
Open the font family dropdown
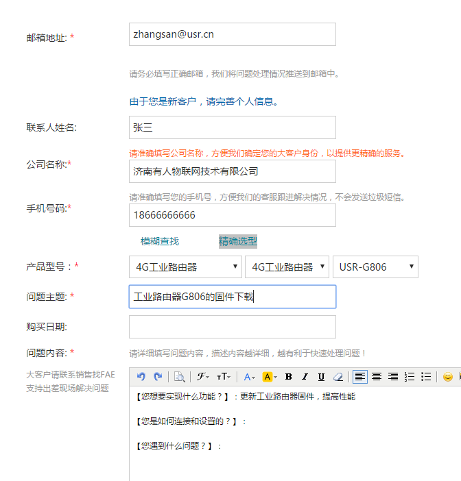pos(203,377)
